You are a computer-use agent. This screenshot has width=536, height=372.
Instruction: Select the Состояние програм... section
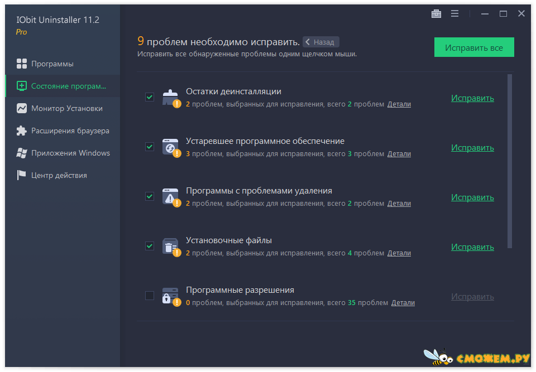coord(63,86)
